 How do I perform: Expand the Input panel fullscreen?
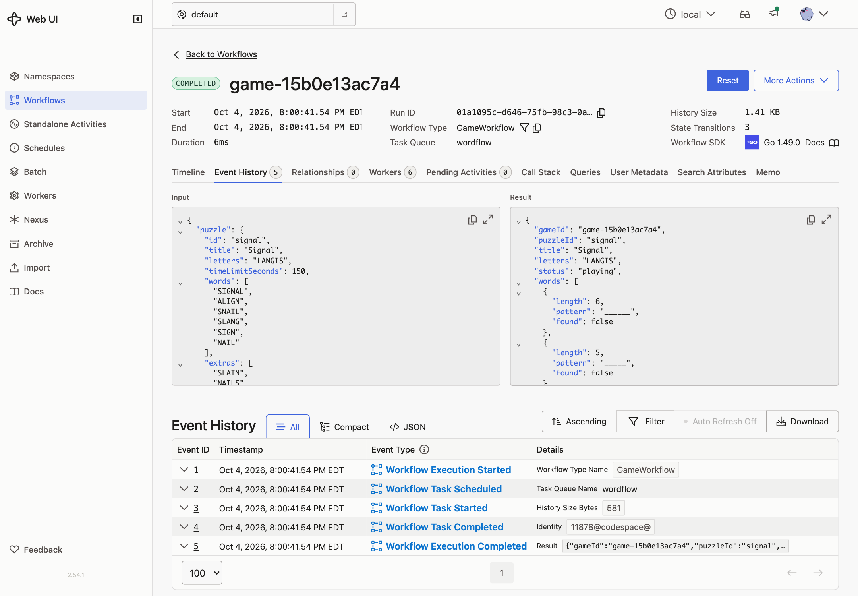click(x=488, y=219)
